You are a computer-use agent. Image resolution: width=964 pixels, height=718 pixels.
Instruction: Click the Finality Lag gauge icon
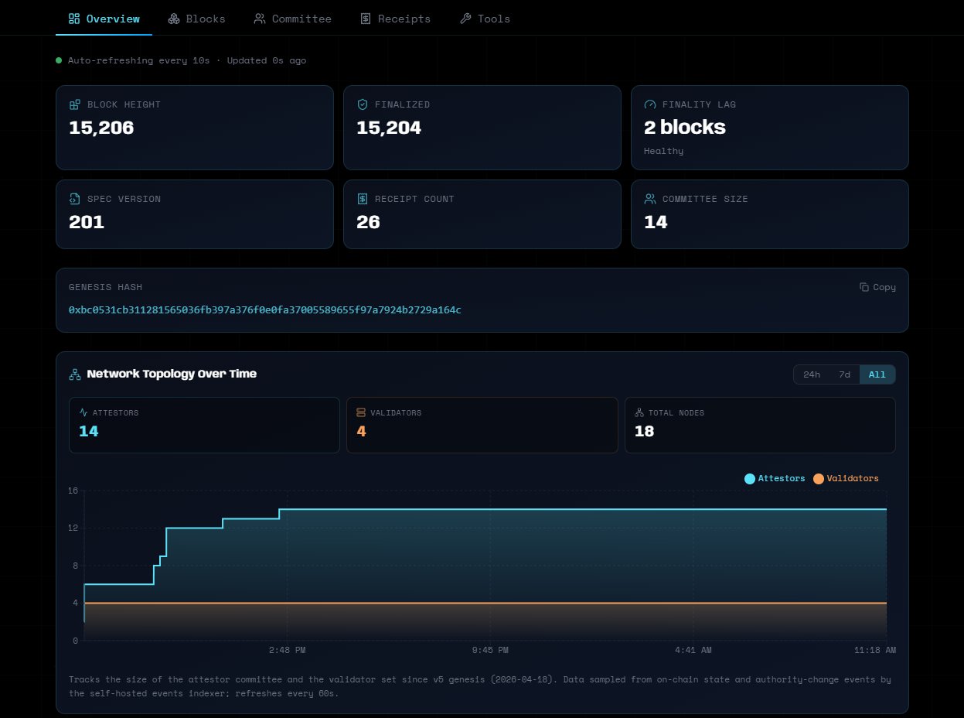click(650, 104)
